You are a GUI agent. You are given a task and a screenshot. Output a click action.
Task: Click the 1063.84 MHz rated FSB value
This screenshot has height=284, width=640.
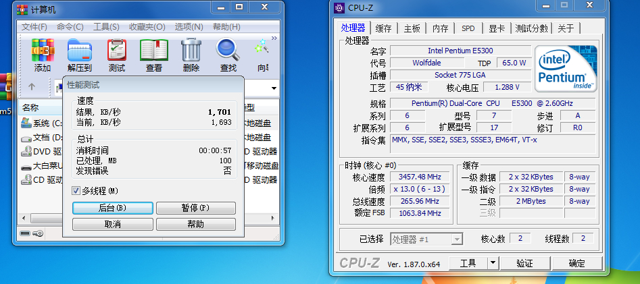point(420,212)
